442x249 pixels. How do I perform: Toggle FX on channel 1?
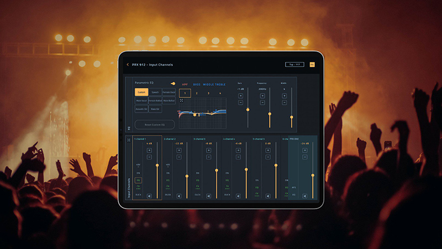click(x=138, y=187)
